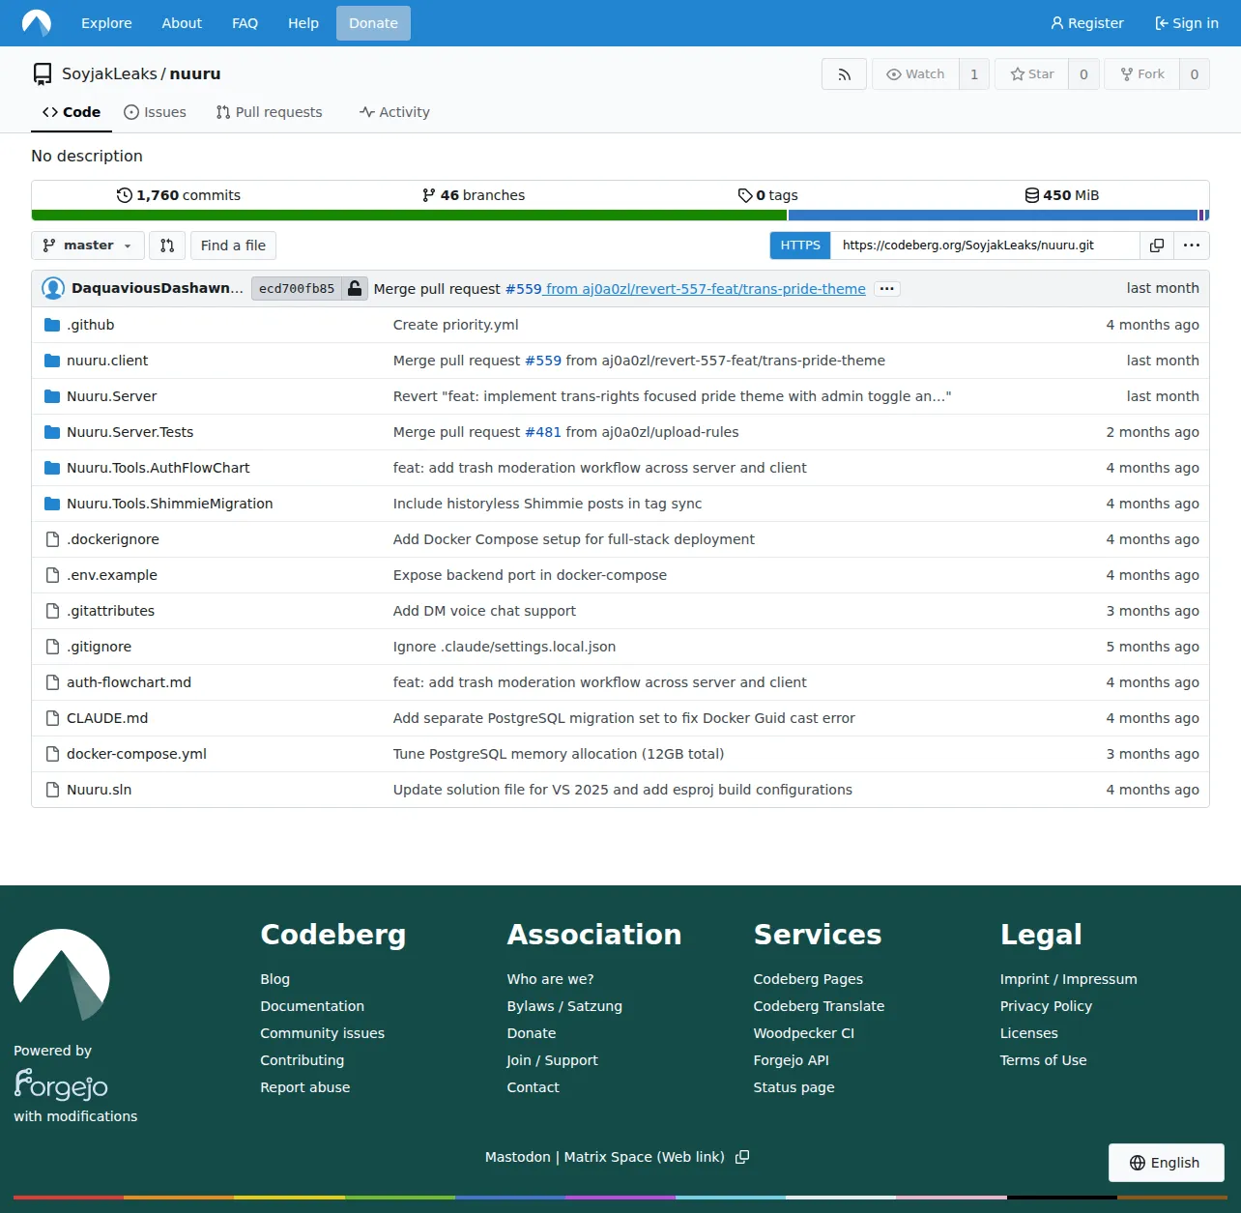Click the Nuuru.Server.Tests folder icon
The image size is (1241, 1213).
coord(52,432)
